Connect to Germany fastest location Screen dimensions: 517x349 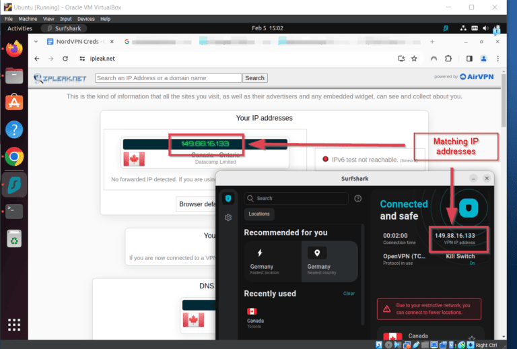(x=273, y=261)
